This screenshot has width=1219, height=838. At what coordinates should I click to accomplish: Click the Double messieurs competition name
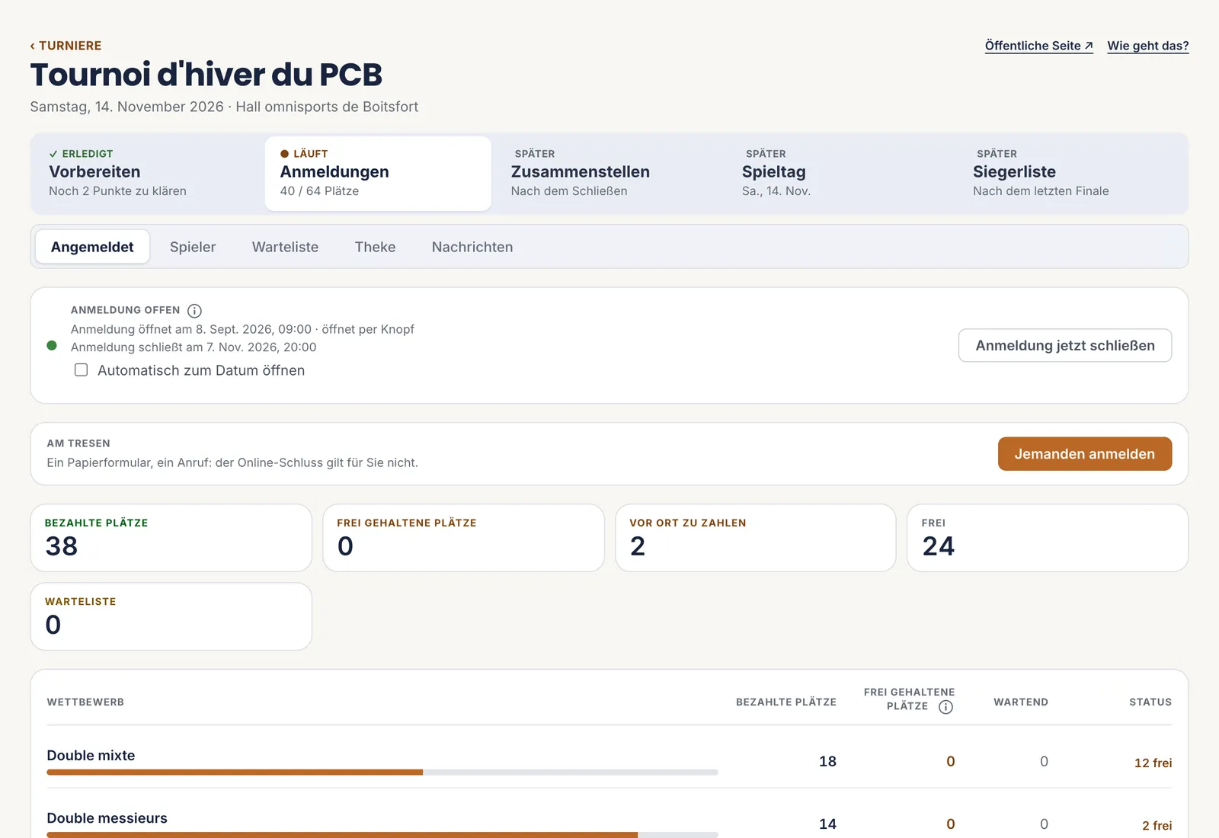(107, 817)
